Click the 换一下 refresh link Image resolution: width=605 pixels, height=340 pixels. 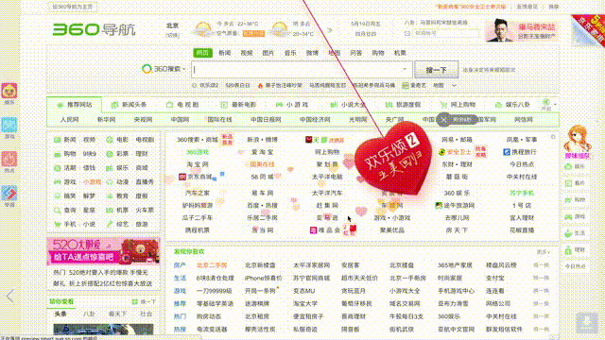click(145, 302)
